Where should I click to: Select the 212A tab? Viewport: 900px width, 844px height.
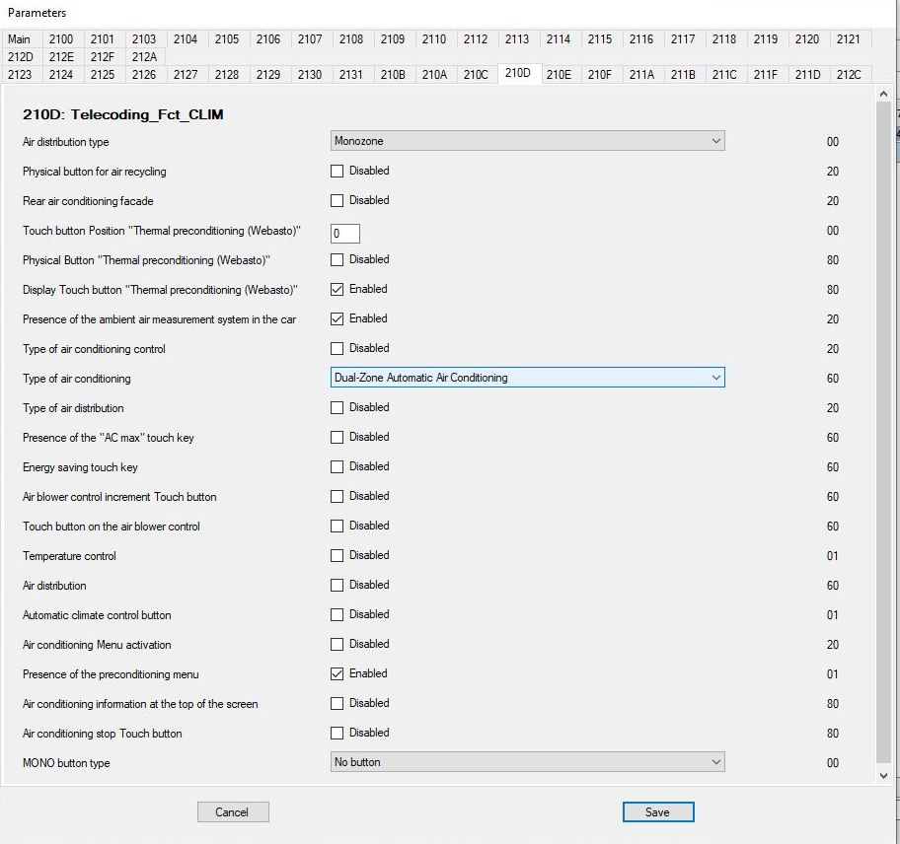click(x=144, y=57)
